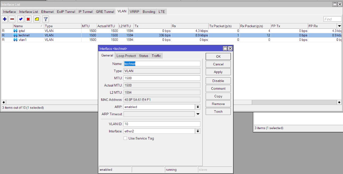The height and width of the screenshot is (174, 343).
Task: Click the blue plus Add icon
Action: tap(5, 19)
